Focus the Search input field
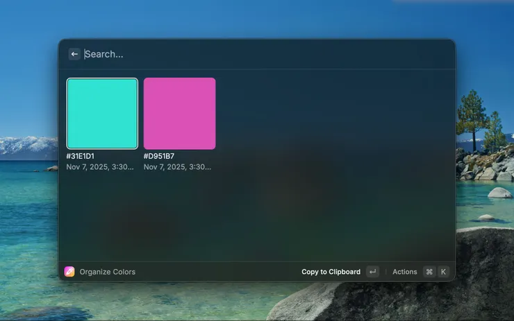The height and width of the screenshot is (321, 514). click(x=265, y=54)
